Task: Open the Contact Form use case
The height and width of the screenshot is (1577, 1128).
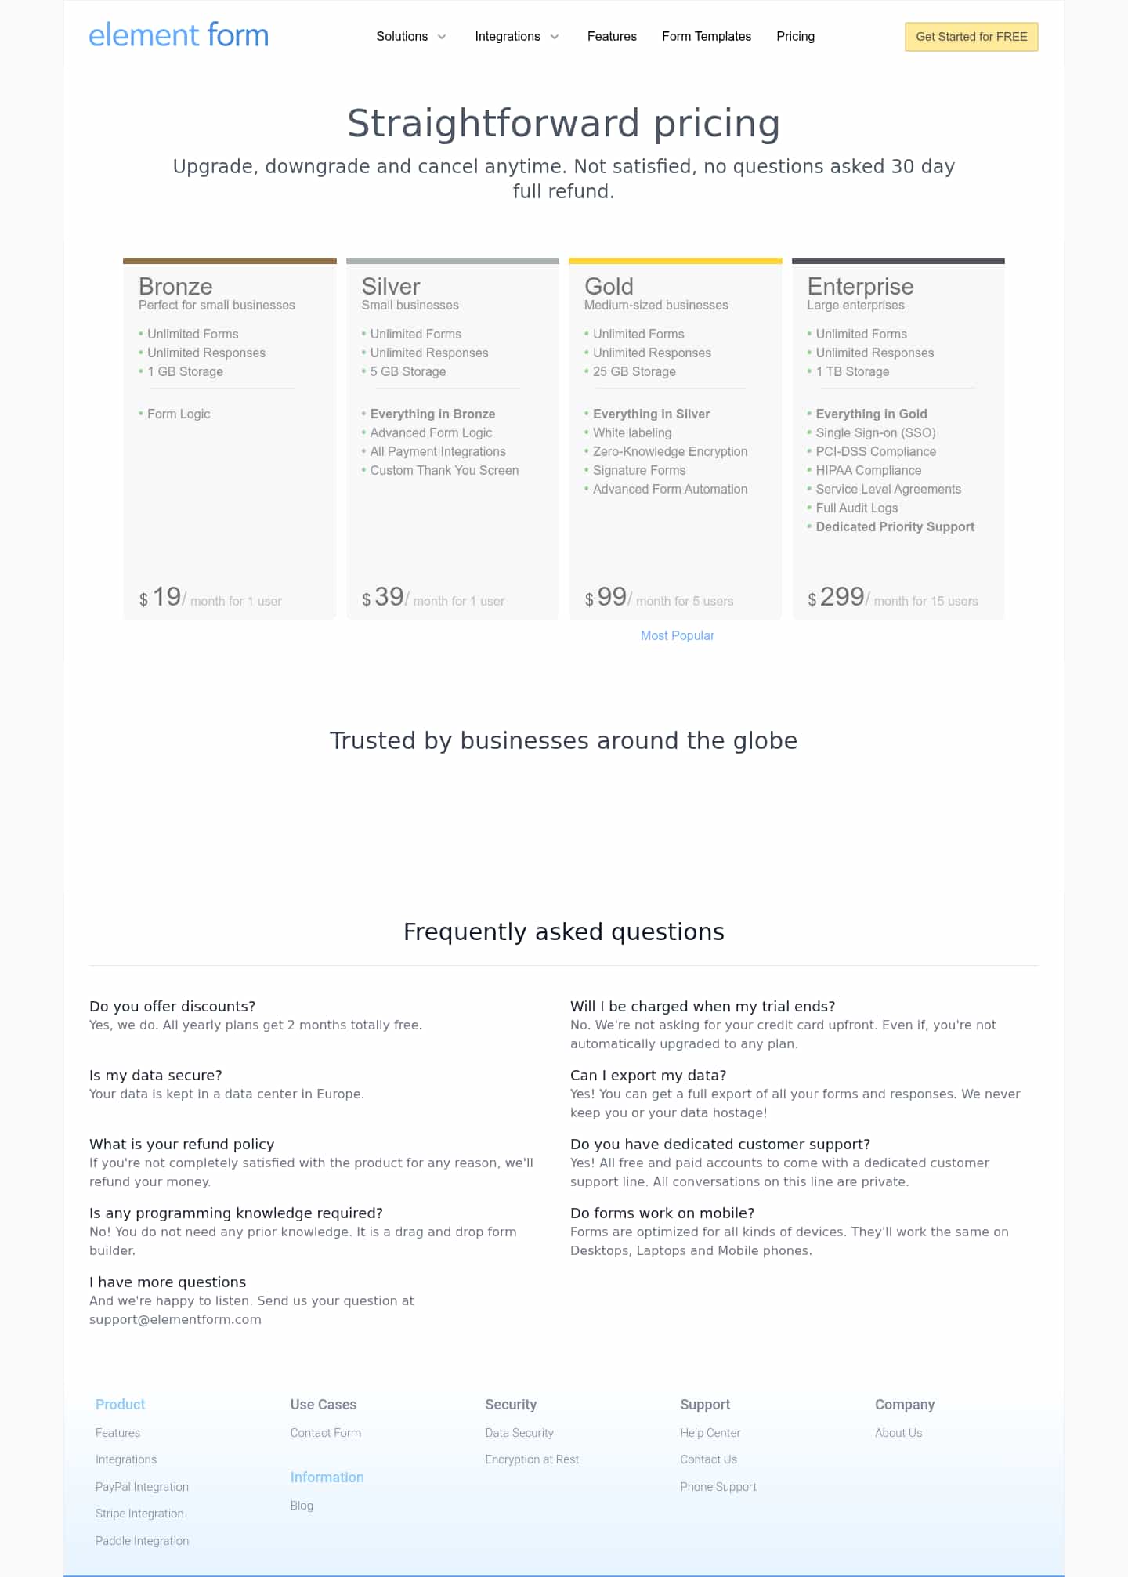Action: [x=326, y=1432]
